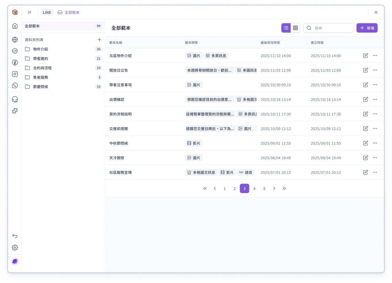Image resolution: width=392 pixels, height=283 pixels.
Task: Select the Facebook channel icon
Action: tap(15, 62)
